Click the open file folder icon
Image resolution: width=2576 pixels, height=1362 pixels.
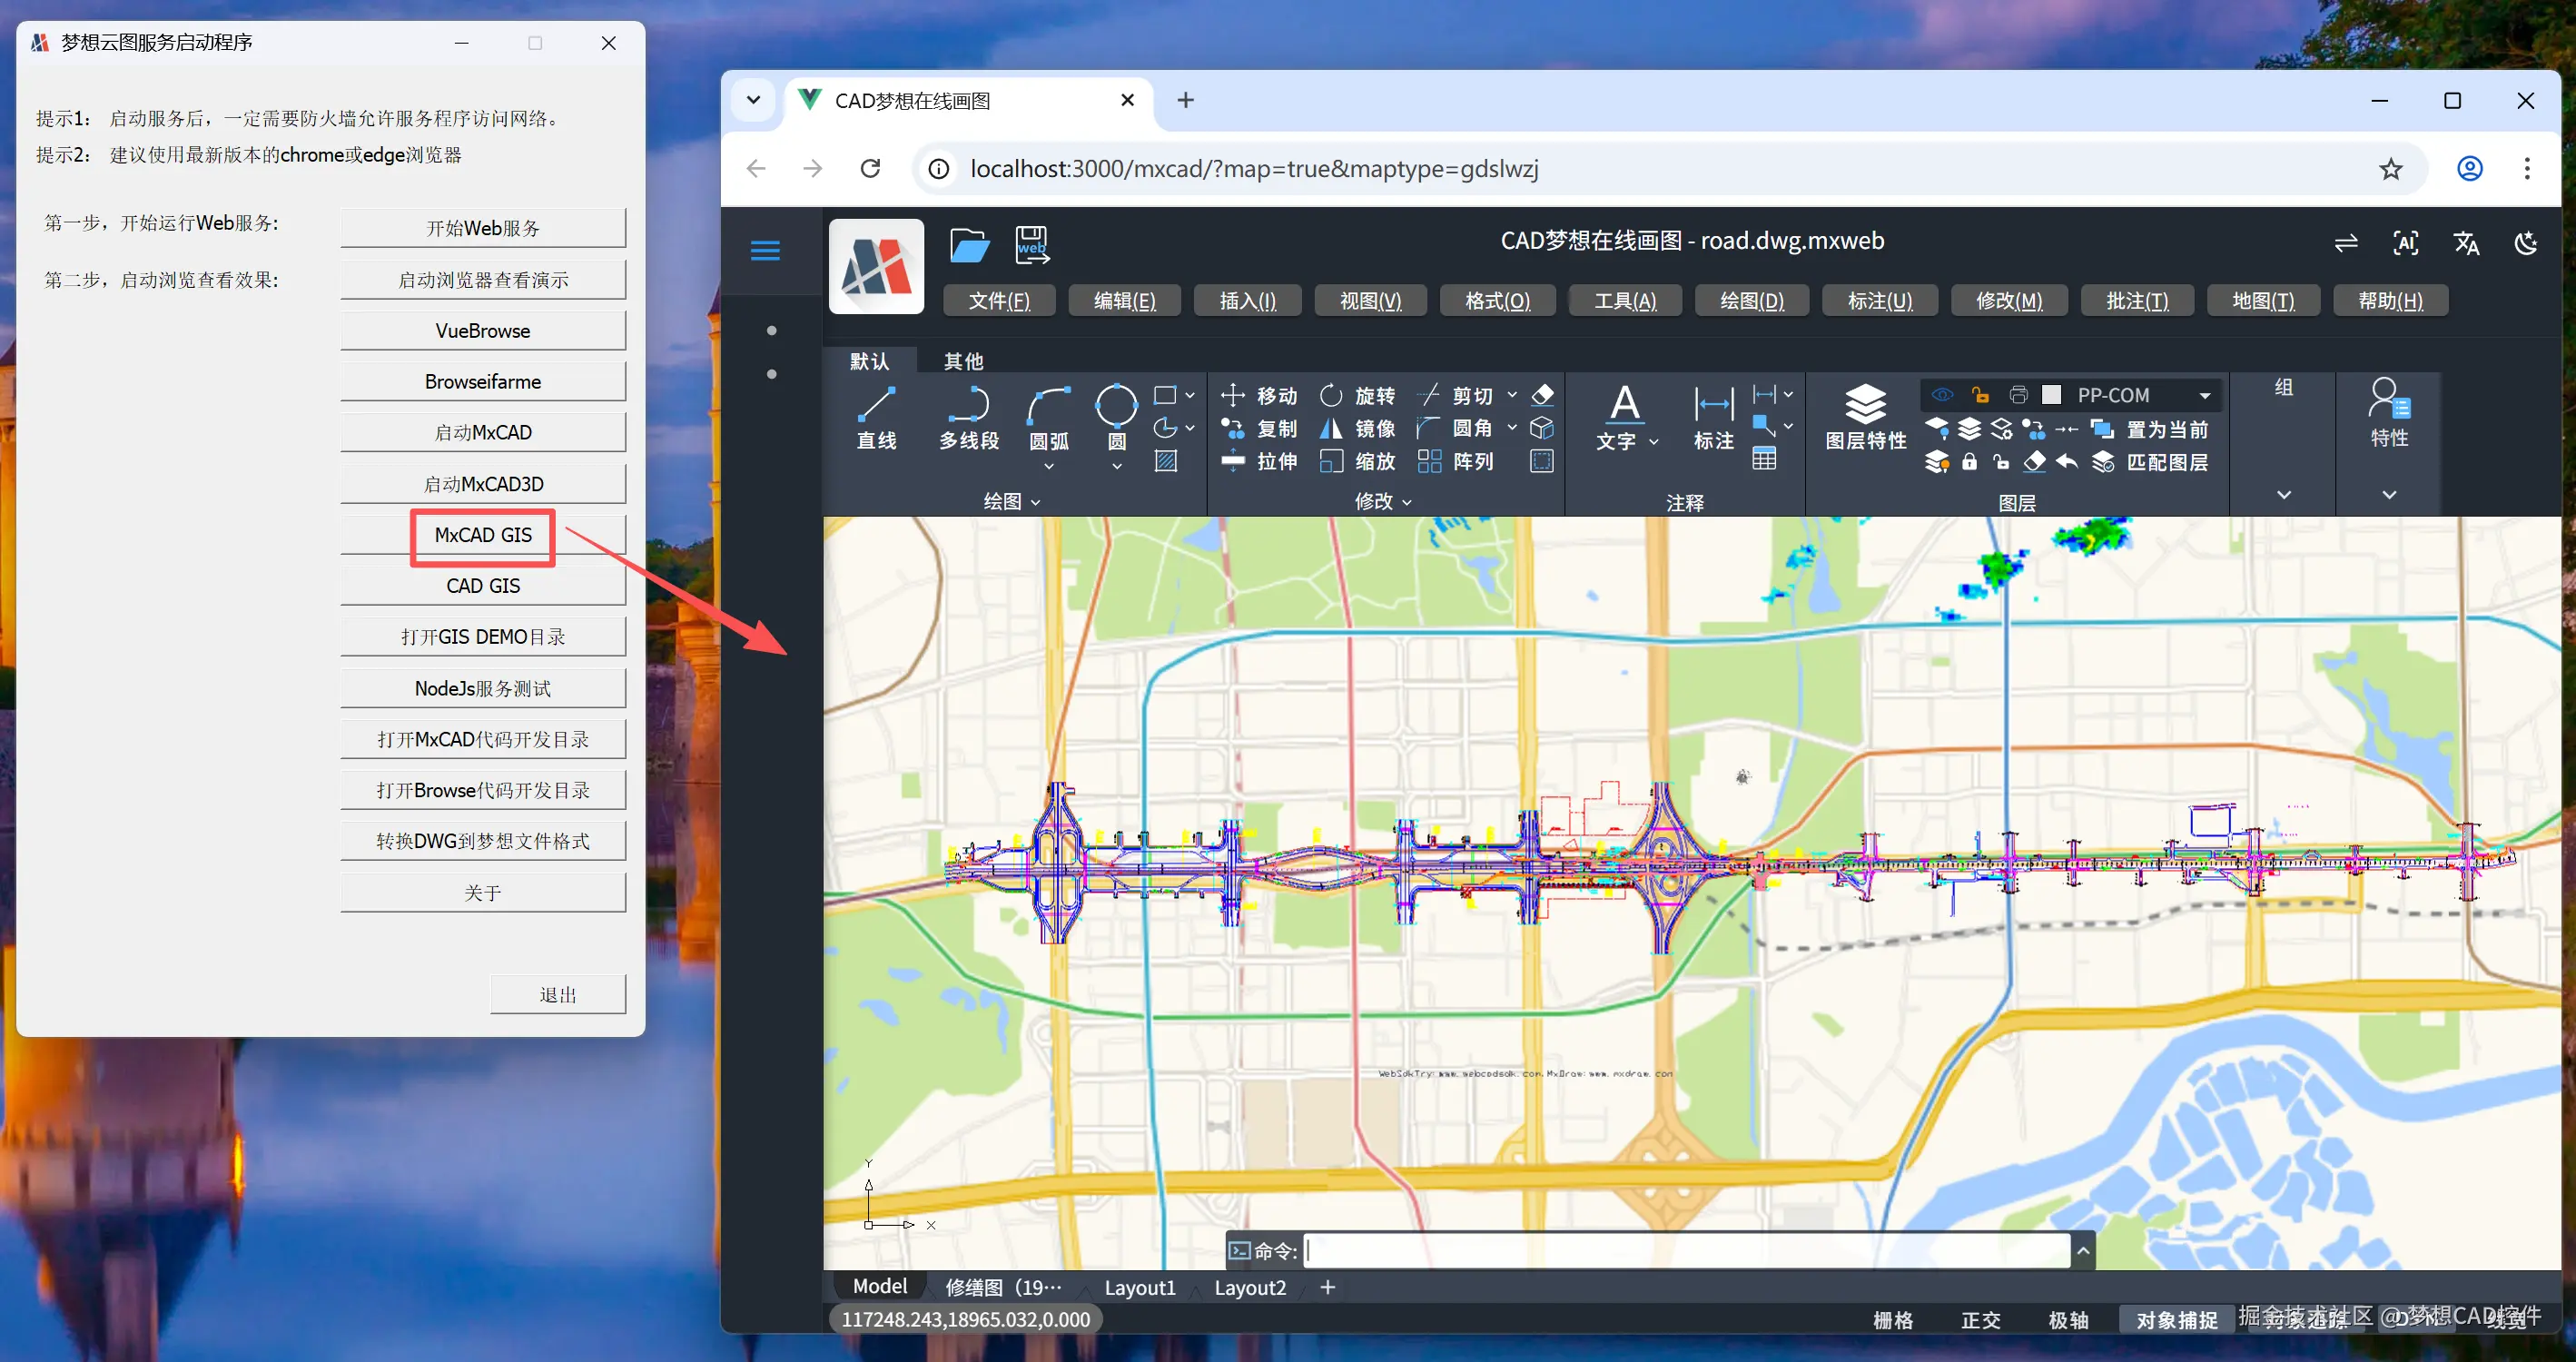pyautogui.click(x=968, y=245)
